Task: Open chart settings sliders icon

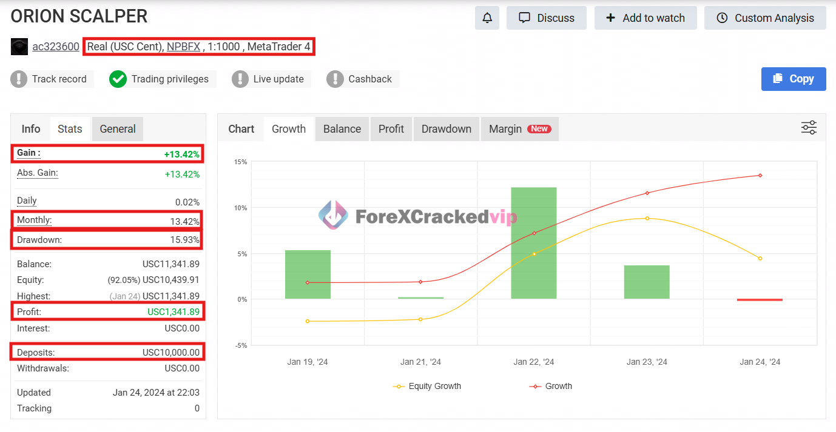Action: click(x=809, y=127)
